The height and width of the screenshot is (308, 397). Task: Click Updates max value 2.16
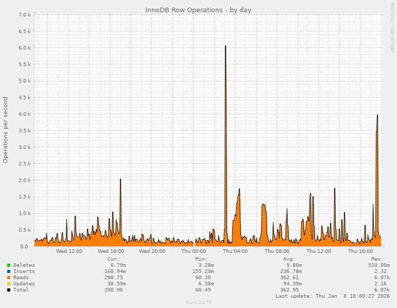[x=381, y=284]
